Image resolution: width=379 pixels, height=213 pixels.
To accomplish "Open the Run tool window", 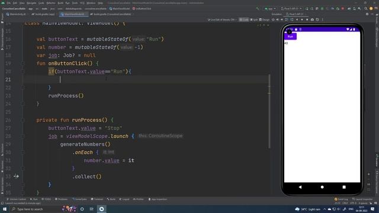I will pos(34,199).
